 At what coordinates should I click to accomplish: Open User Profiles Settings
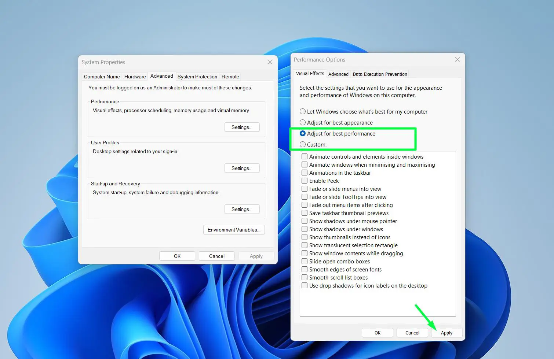click(x=242, y=168)
